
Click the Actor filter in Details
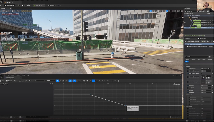coord(193,59)
